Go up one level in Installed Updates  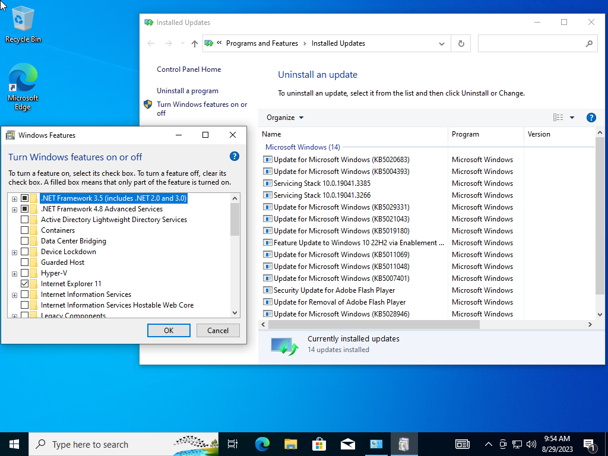pos(195,43)
